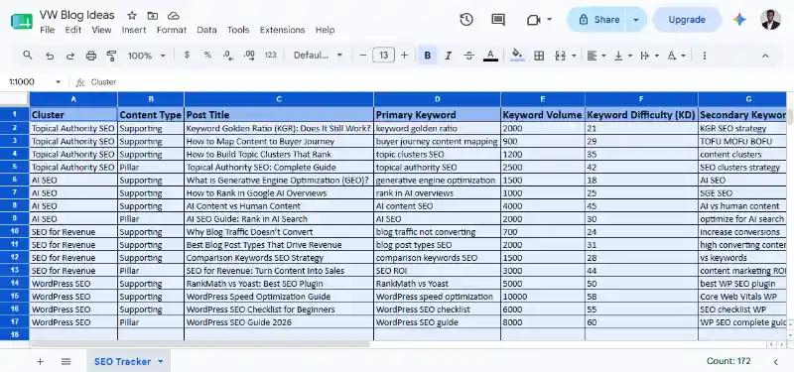The width and height of the screenshot is (794, 372).
Task: Click the font size field 13
Action: [383, 56]
